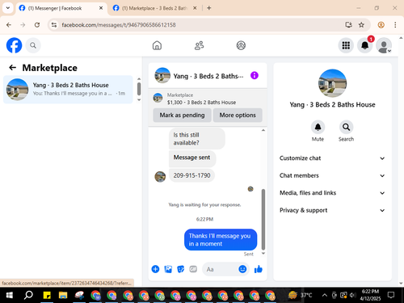Click Mark as pending button
The image size is (404, 303).
[182, 115]
